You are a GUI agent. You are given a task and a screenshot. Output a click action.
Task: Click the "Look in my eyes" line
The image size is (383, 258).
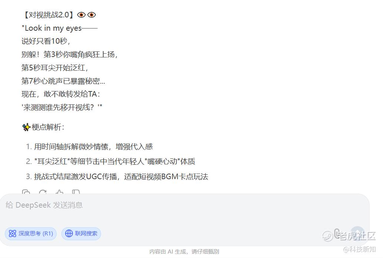[60, 28]
